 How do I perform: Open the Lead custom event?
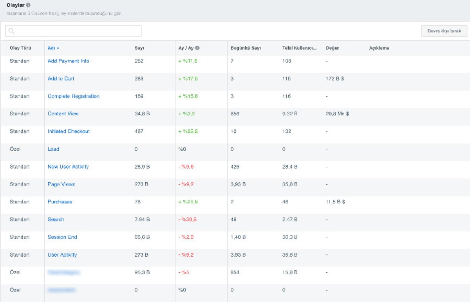tap(53, 149)
